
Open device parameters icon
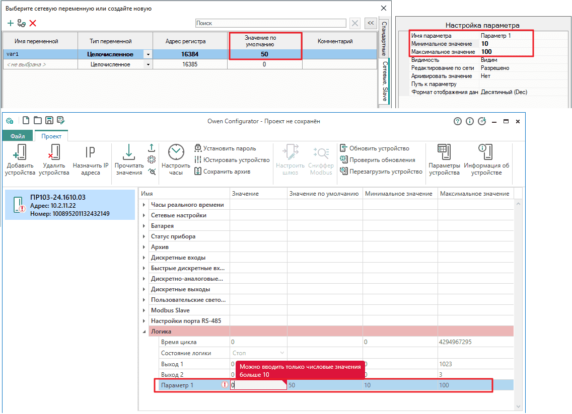click(x=444, y=160)
